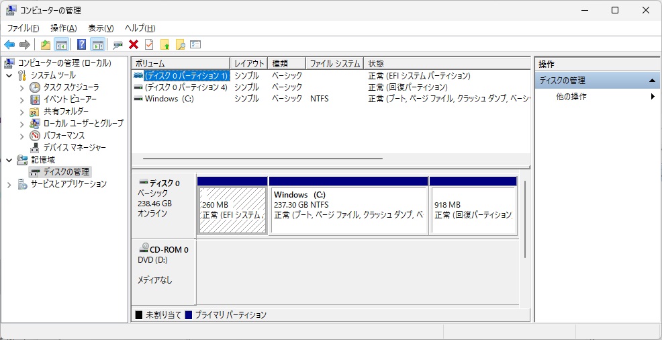Click the disk graphic pane vertical scrollbar
The image size is (662, 340).
coord(525,219)
